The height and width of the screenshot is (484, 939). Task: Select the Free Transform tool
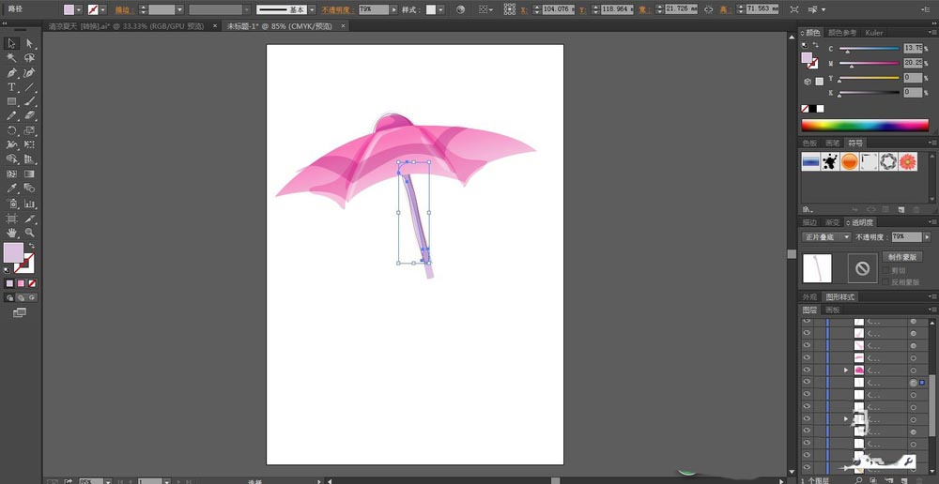[29, 144]
